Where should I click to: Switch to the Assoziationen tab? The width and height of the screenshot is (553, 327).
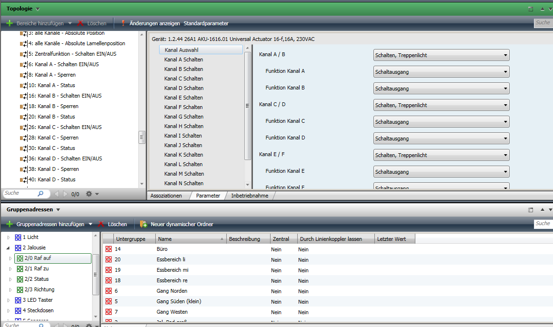(166, 196)
